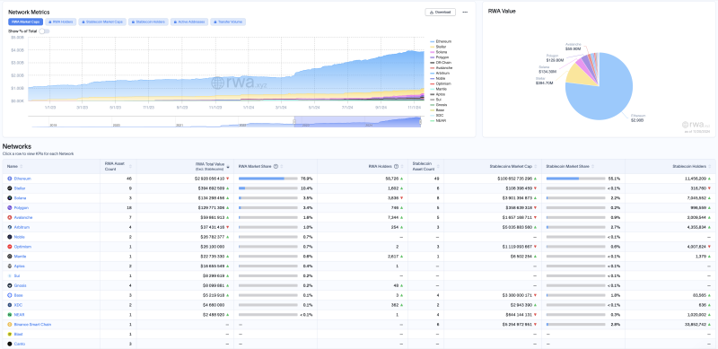
Task: Click the Blast network logo icon
Action: pos(10,335)
